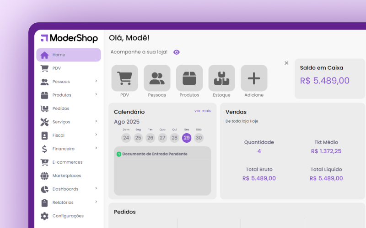
Task: Open the Produtos shortcut tile
Action: point(189,78)
